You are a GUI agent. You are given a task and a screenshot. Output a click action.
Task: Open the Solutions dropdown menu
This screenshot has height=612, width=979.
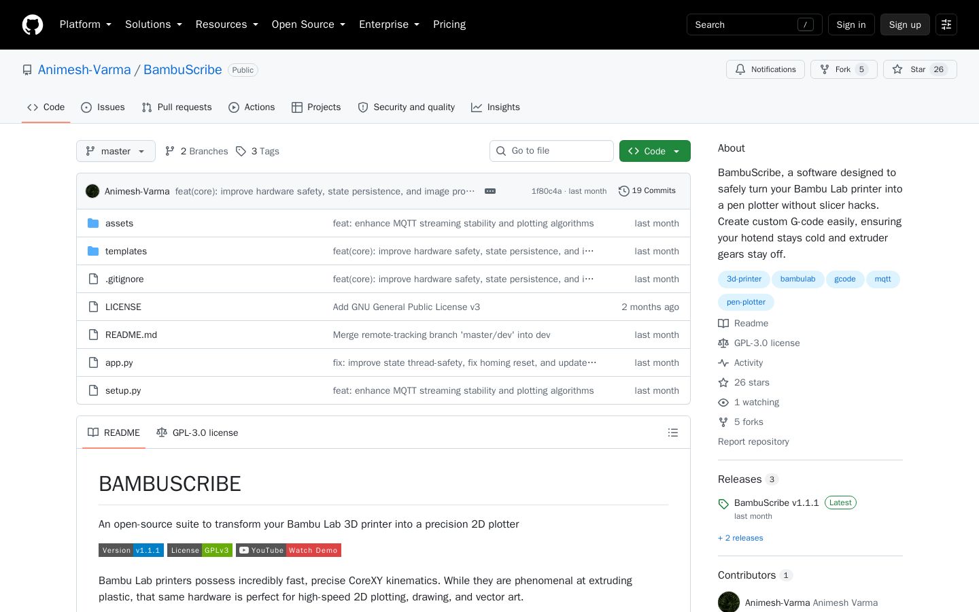click(154, 24)
